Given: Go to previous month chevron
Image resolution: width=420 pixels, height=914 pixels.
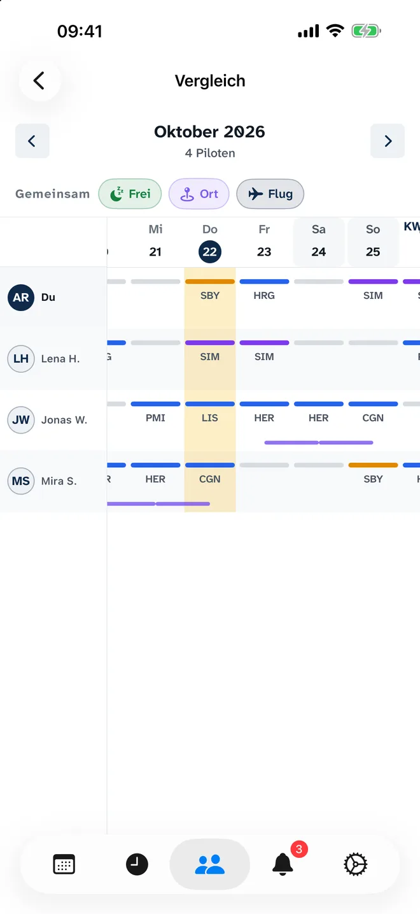Looking at the screenshot, I should (x=32, y=141).
